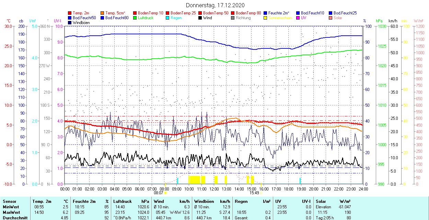The width and height of the screenshot is (429, 220).
Task: Click the Windböen legend swatch
Action: pyautogui.click(x=70, y=23)
